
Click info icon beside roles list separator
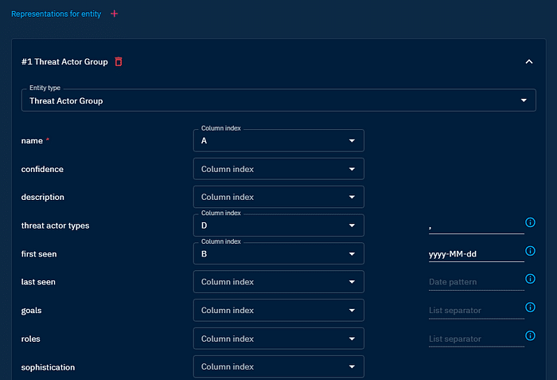coord(530,336)
